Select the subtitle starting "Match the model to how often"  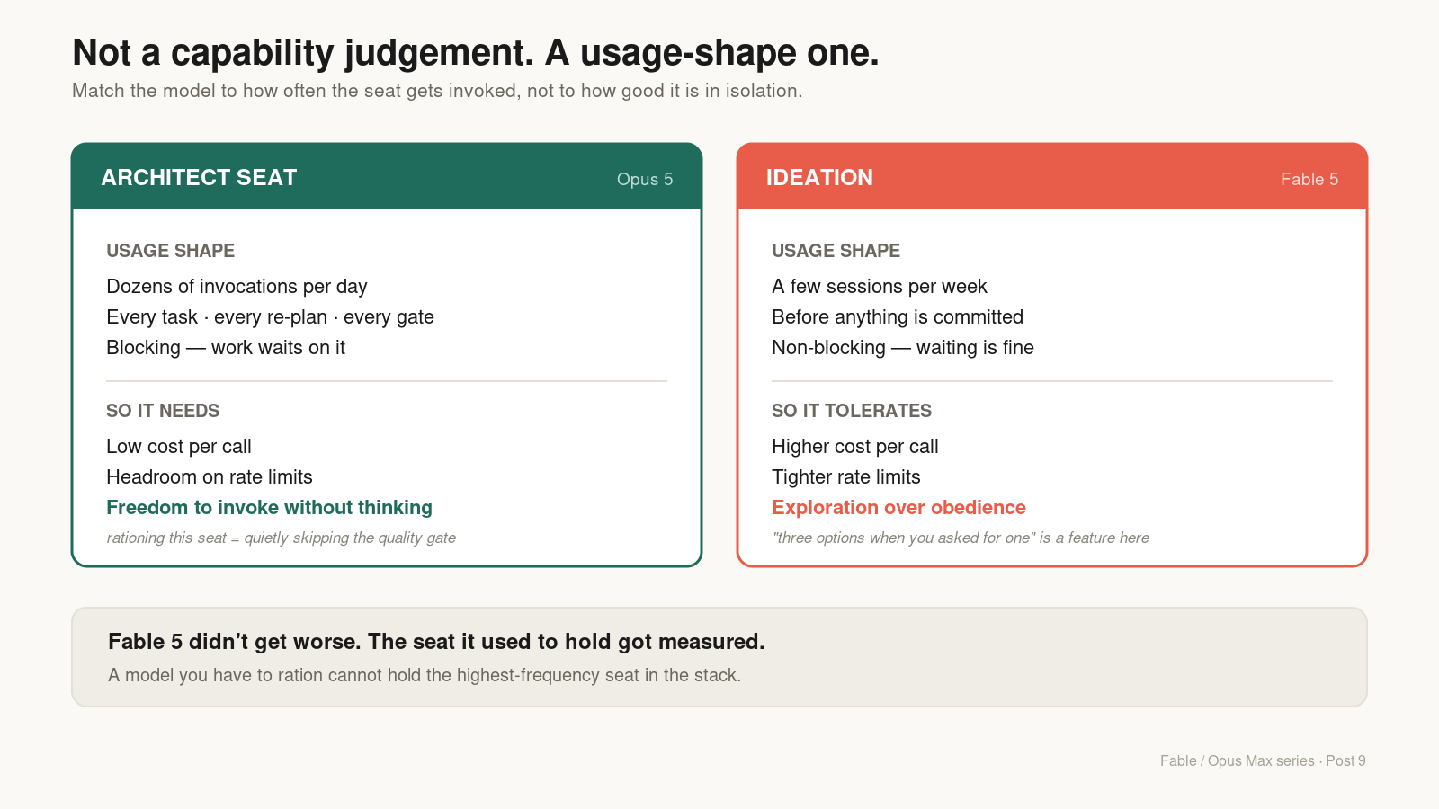click(x=437, y=91)
